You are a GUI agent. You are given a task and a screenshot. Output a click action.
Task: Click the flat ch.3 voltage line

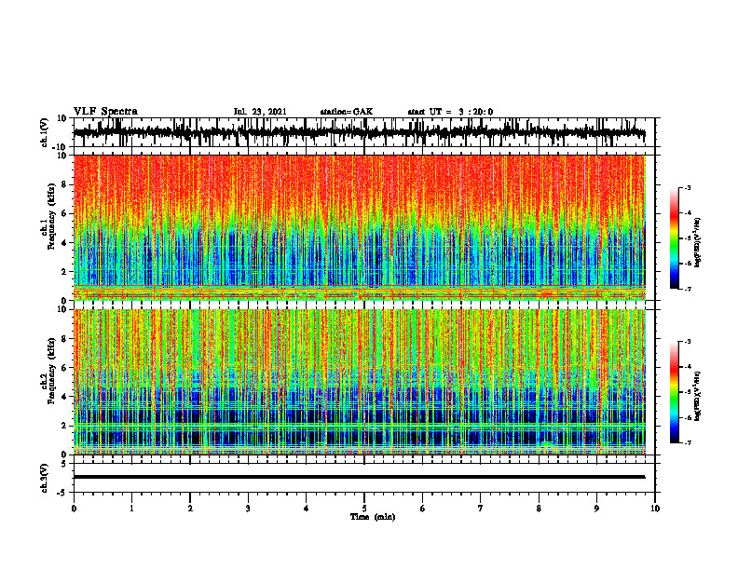click(x=359, y=477)
